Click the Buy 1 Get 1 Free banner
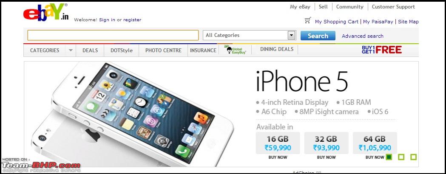The width and height of the screenshot is (446, 174). point(382,50)
